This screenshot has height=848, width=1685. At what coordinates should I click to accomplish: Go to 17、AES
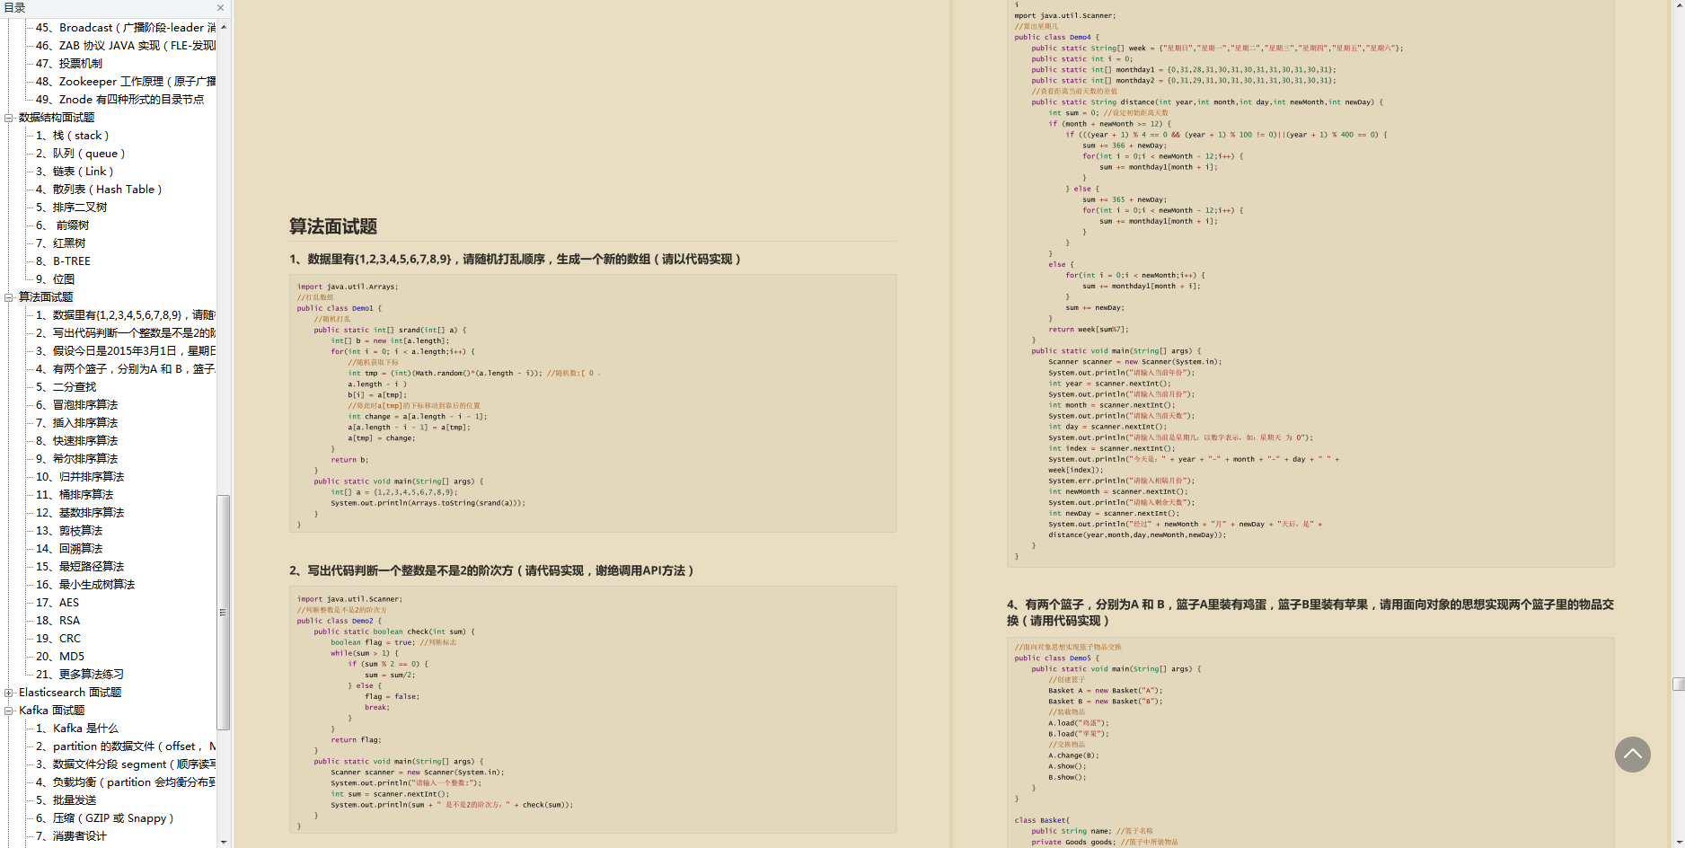tap(57, 603)
